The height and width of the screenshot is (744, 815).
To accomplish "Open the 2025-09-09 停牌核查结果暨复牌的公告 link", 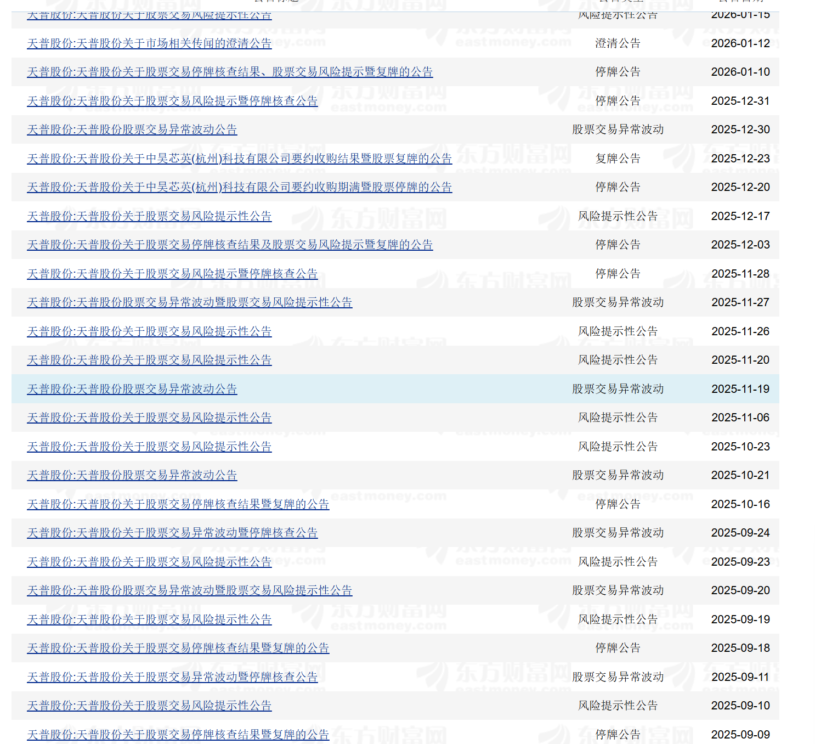I will tap(178, 735).
